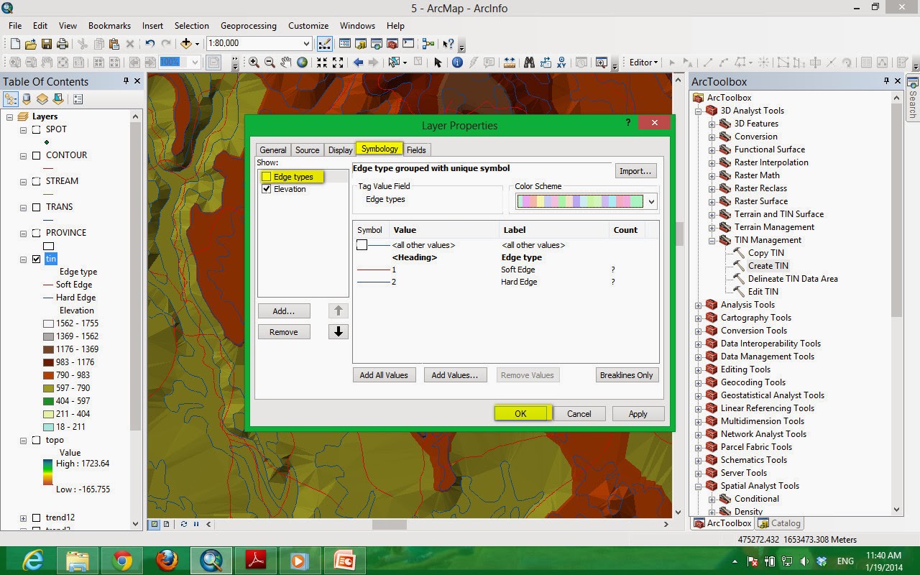Enable the Edge types checkbox in Show list
Viewport: 920px width, 575px height.
click(267, 176)
